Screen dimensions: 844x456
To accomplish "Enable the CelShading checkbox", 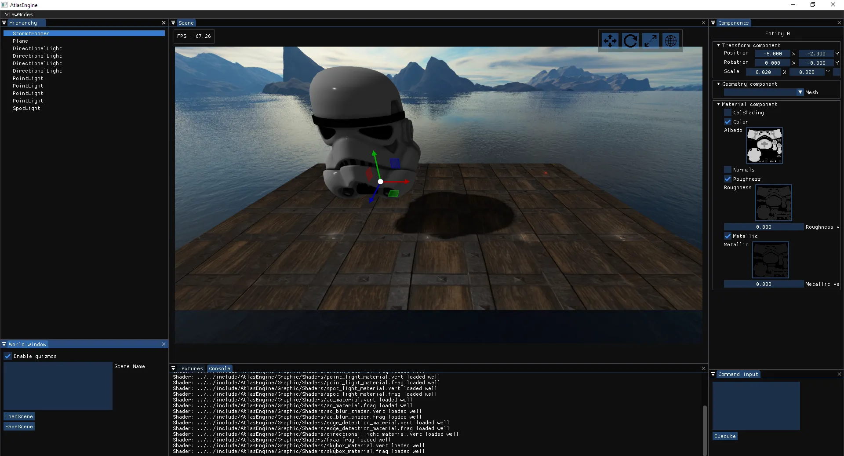I will click(x=728, y=113).
